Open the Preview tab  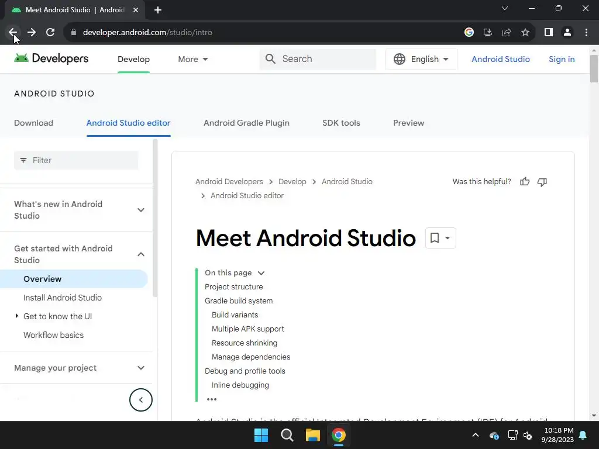click(409, 123)
